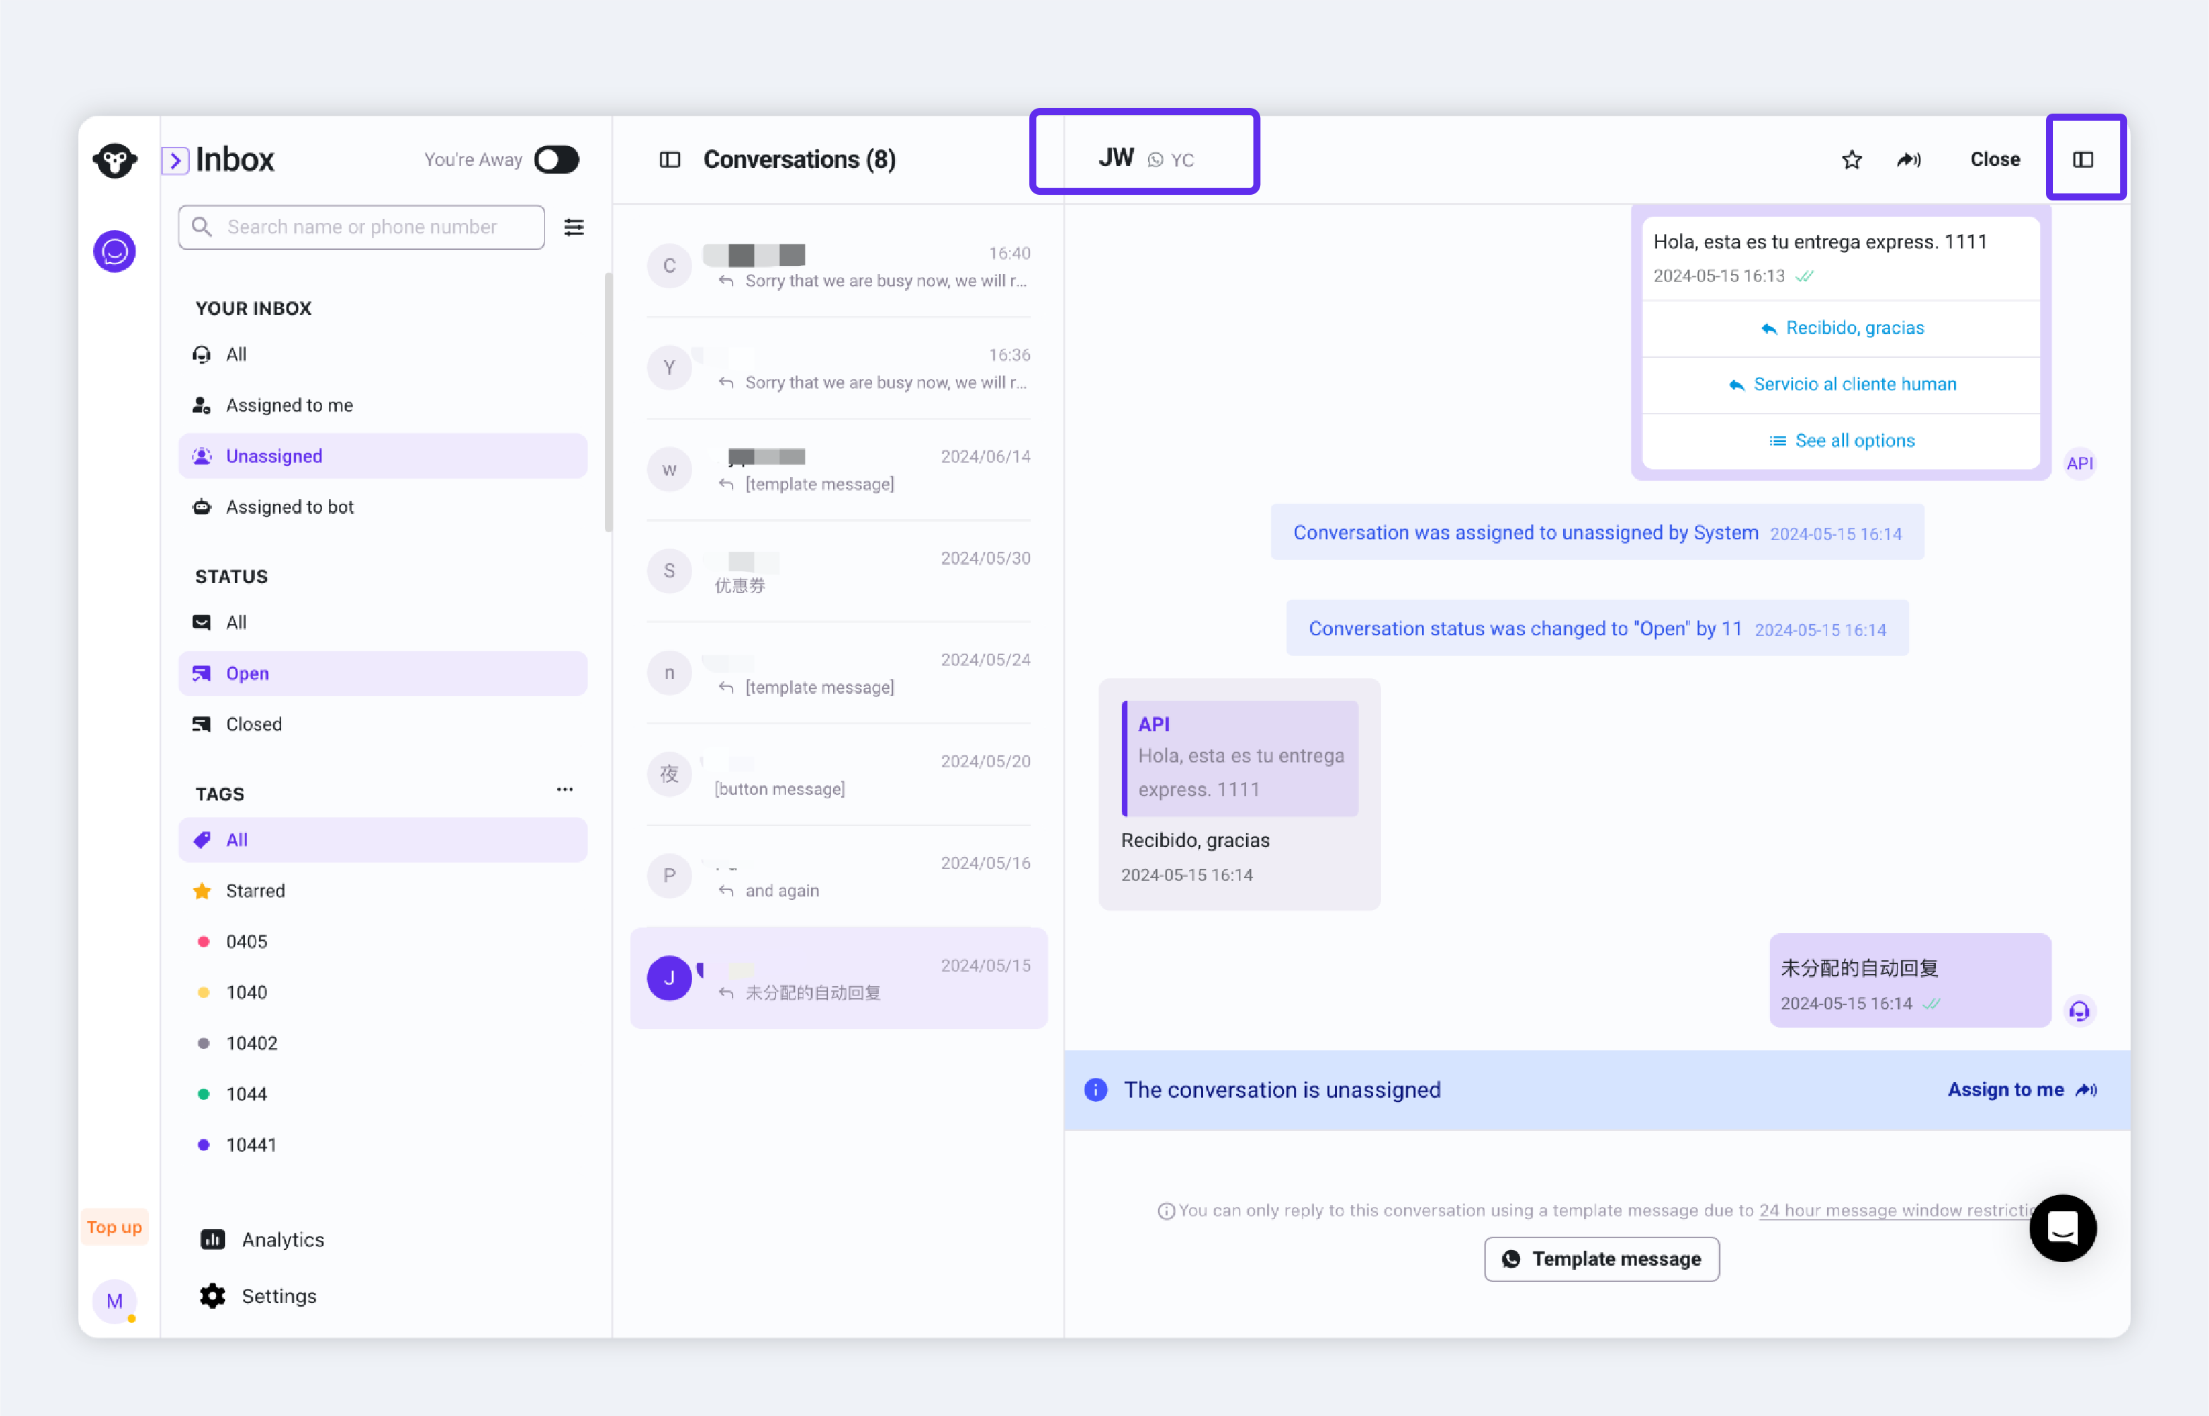Toggle the right details panel icon
2209x1416 pixels.
coord(2083,160)
